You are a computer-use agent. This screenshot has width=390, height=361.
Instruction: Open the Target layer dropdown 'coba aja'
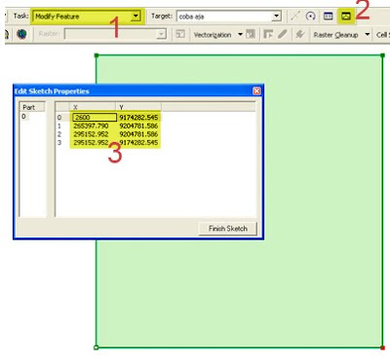click(229, 16)
